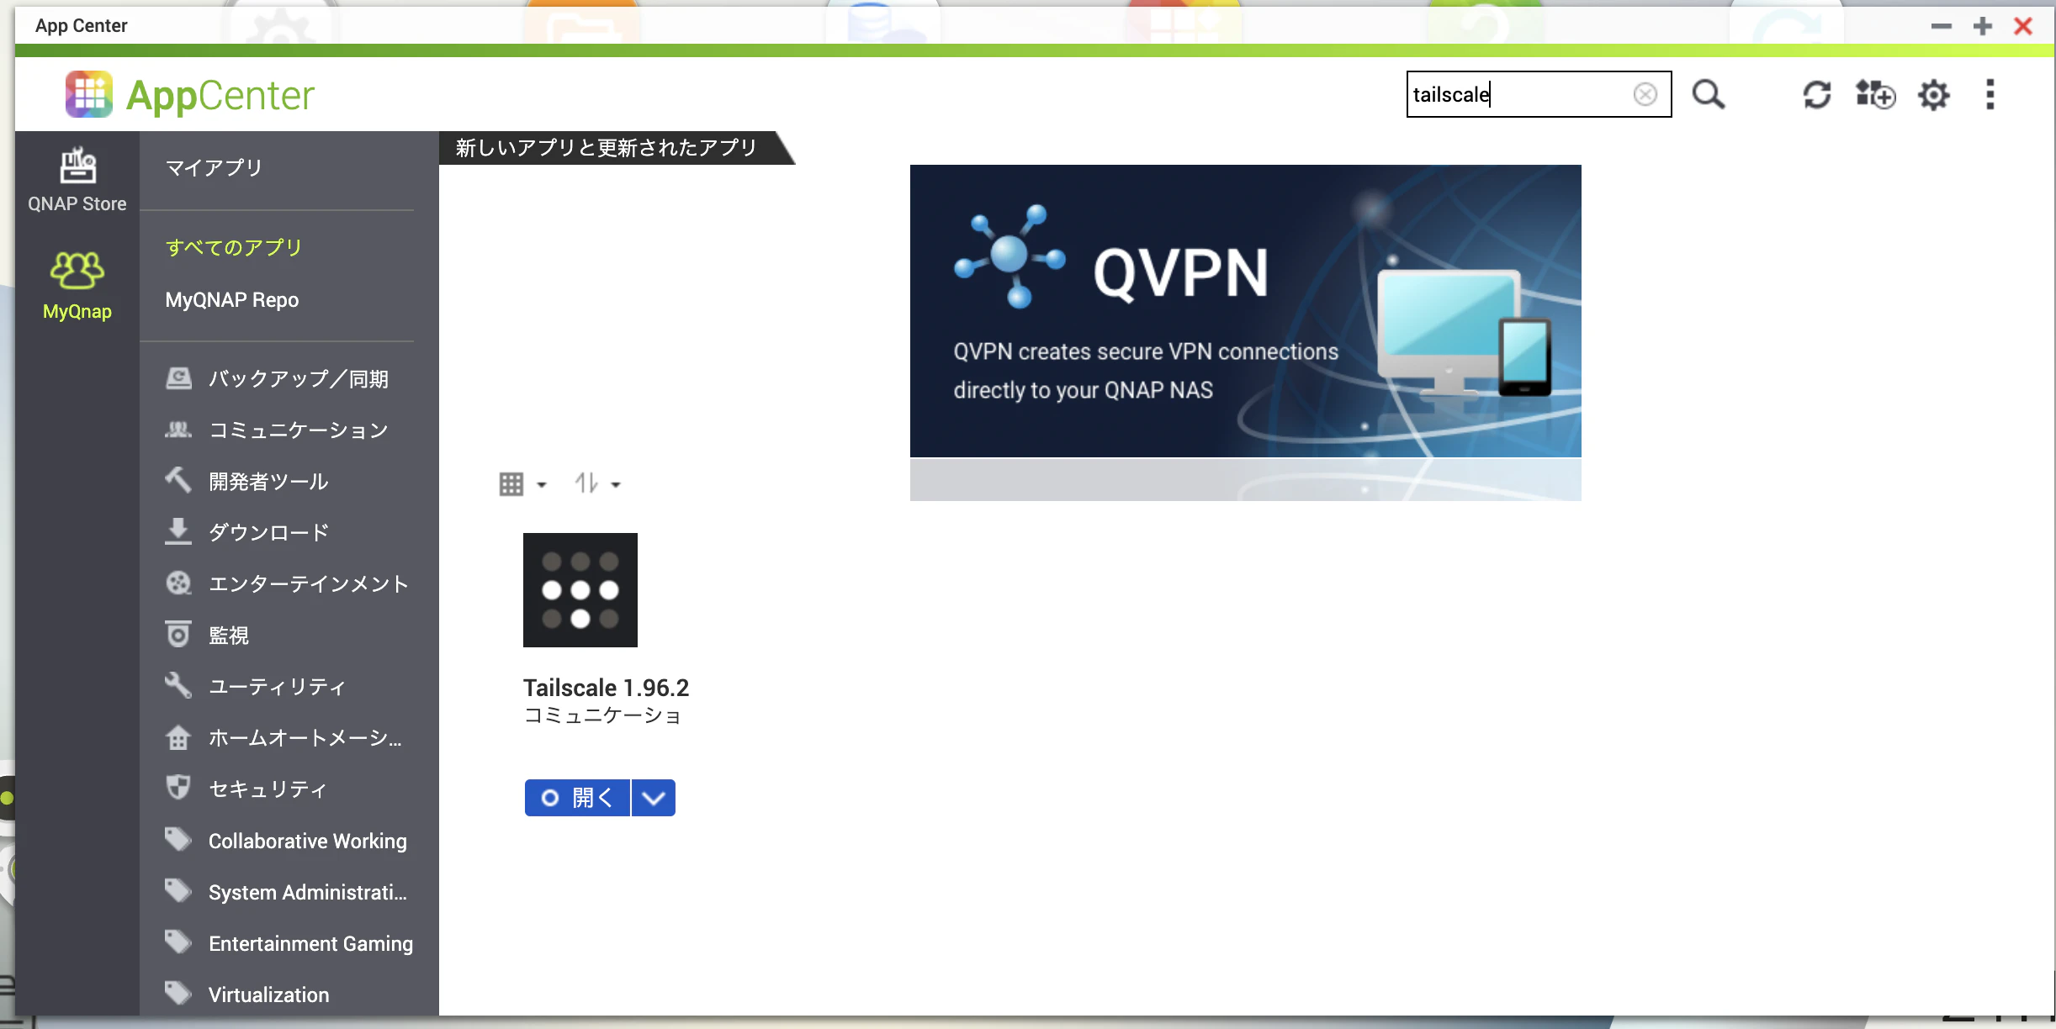Image resolution: width=2056 pixels, height=1029 pixels.
Task: Open the ダウンロード category
Action: pos(268,533)
